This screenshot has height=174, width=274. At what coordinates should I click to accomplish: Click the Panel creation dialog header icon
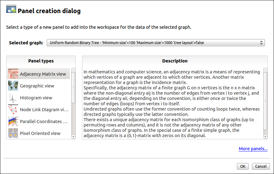tap(11, 9)
